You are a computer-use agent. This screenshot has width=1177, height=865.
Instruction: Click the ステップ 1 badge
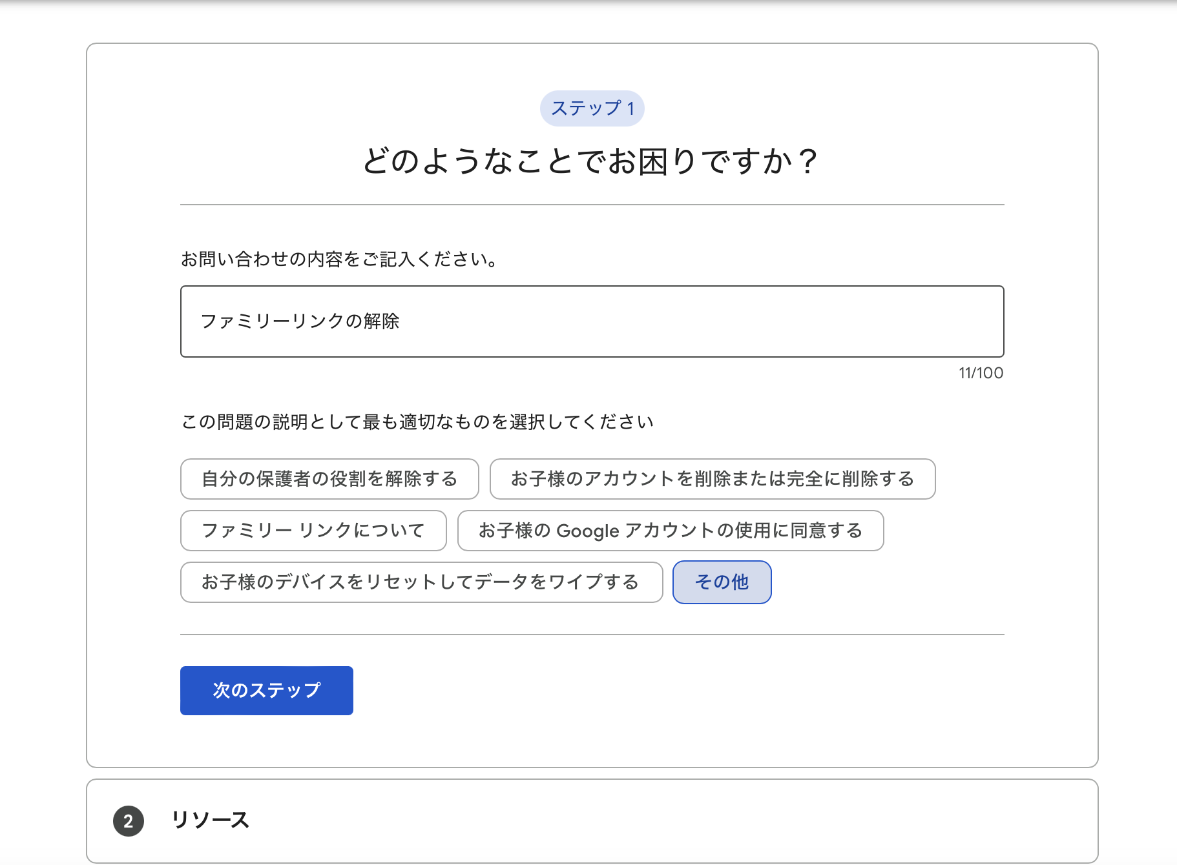pyautogui.click(x=592, y=108)
